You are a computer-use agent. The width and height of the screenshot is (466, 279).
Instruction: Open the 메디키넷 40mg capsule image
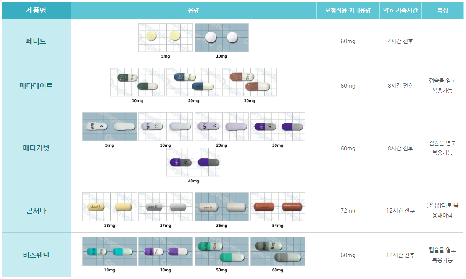click(x=193, y=162)
